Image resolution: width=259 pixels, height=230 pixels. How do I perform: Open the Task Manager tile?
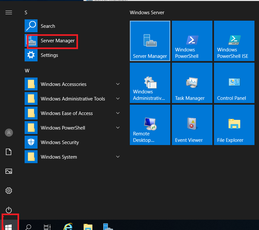tap(192, 83)
